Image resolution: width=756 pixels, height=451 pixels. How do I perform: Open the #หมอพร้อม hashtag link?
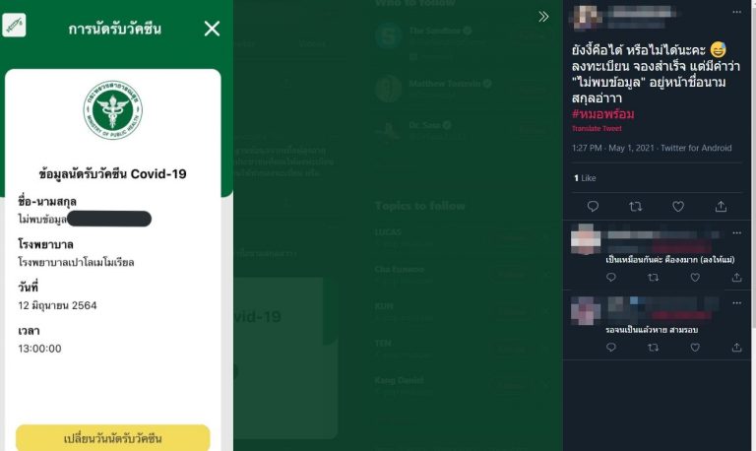pyautogui.click(x=602, y=114)
